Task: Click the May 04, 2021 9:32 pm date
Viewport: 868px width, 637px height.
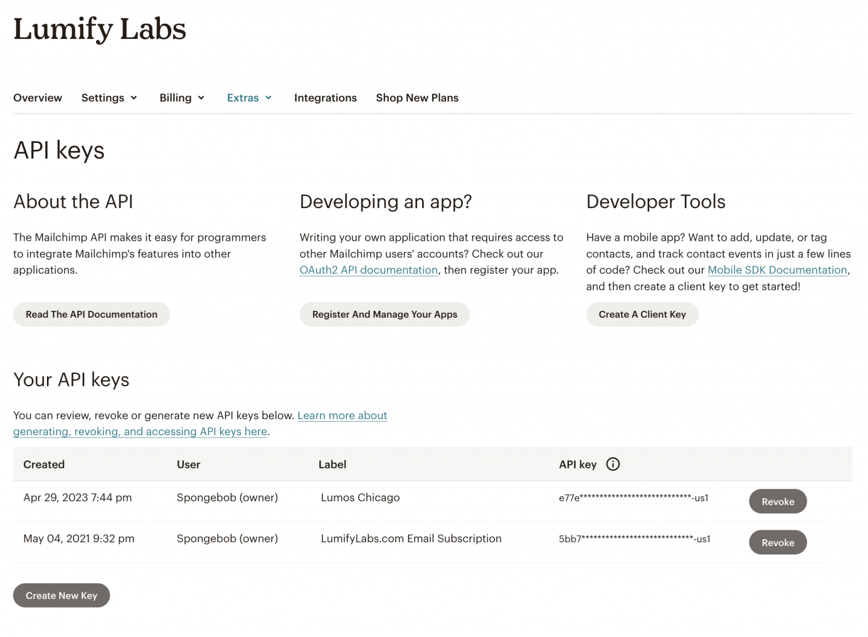Action: [x=79, y=539]
